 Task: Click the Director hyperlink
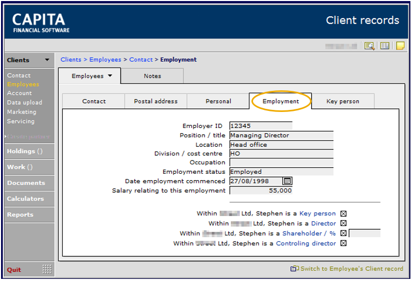323,223
